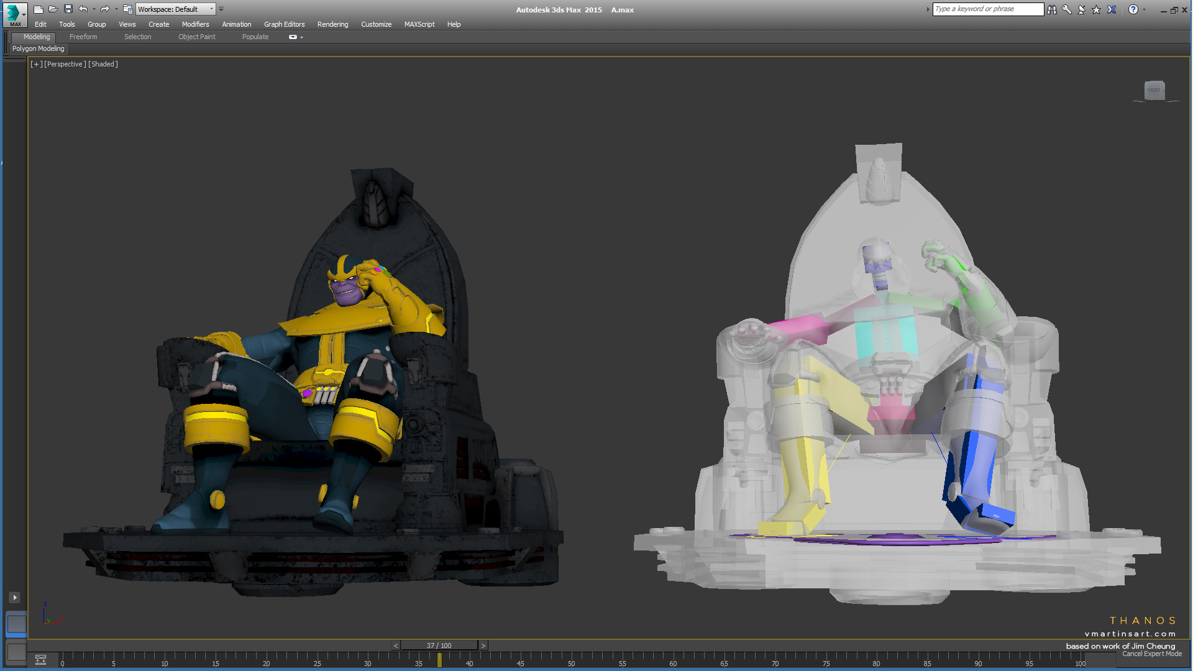Click the Help question mark icon

(1133, 9)
